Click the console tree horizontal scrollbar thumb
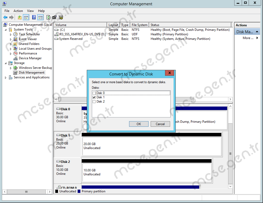The image size is (263, 203). tap(26, 192)
